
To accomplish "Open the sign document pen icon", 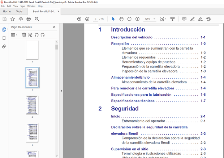I will pos(201,19).
